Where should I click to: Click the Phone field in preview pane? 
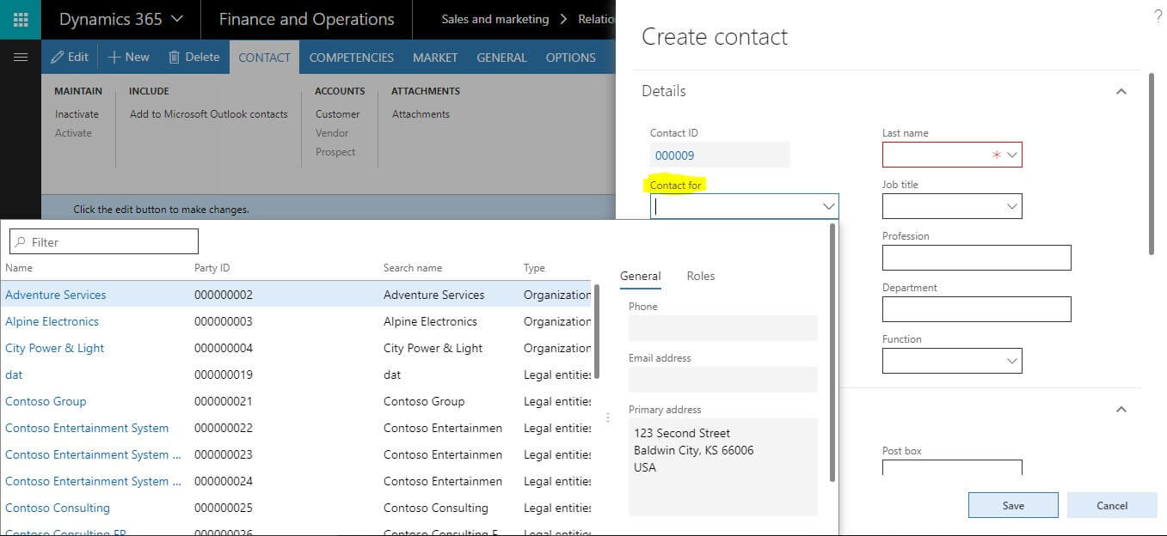click(x=722, y=328)
